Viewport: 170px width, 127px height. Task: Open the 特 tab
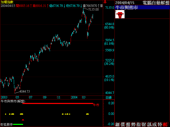click(x=160, y=125)
